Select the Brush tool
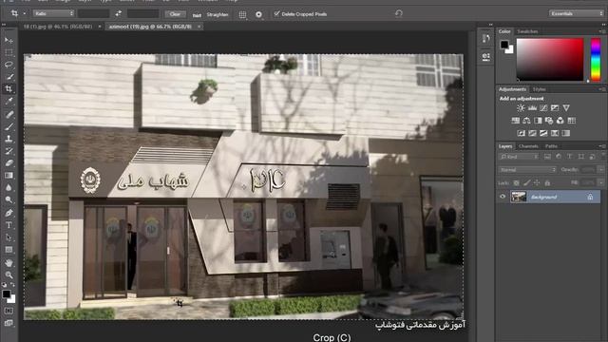Viewport: 608px width, 342px height. [9, 126]
